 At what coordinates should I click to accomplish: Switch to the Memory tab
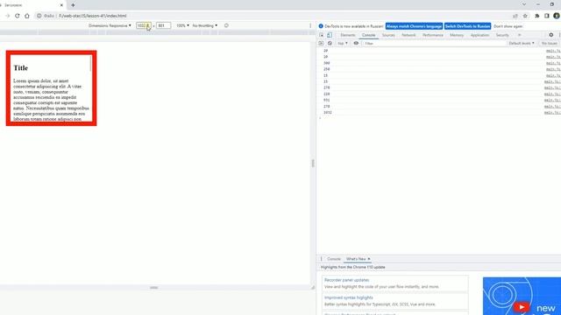tap(457, 35)
